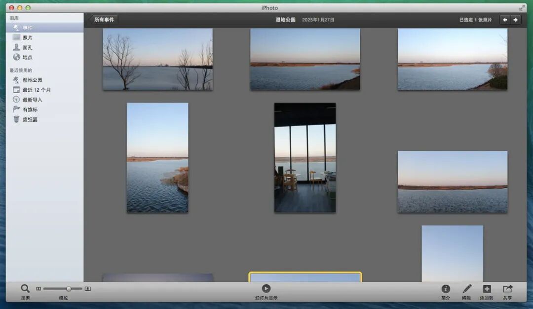Click the large-thumbnail icon right of zoom slider

coord(88,289)
